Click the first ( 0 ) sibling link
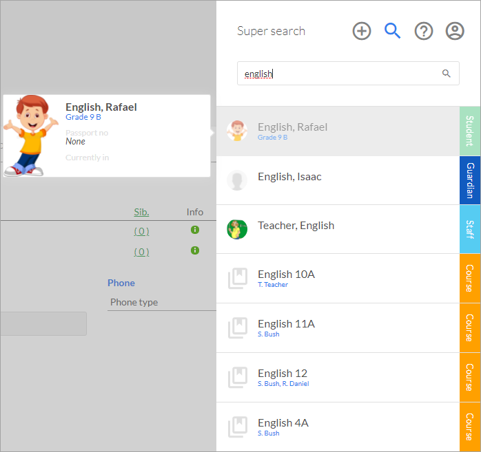The image size is (481, 452). point(141,231)
